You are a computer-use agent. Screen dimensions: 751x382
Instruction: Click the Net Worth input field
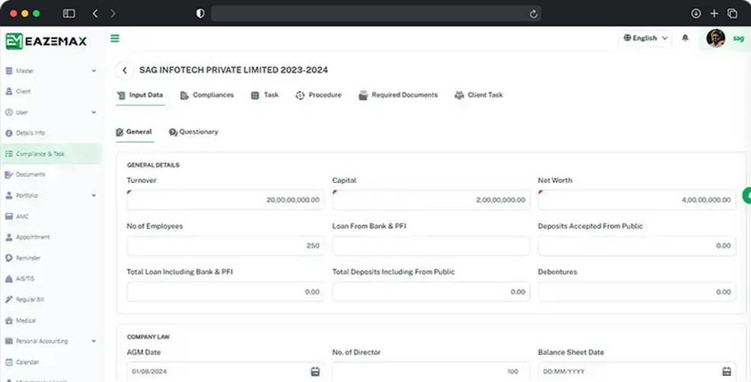tap(637, 200)
